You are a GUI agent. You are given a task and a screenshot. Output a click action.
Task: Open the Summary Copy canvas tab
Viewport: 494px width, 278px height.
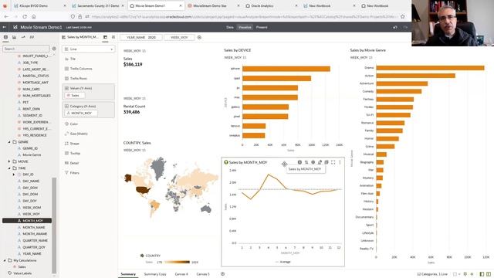tap(155, 274)
